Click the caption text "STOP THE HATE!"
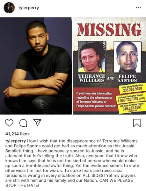 click(22, 185)
